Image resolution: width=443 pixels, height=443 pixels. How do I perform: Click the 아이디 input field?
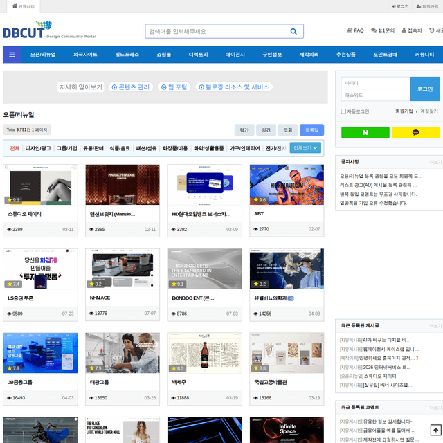[x=375, y=83]
